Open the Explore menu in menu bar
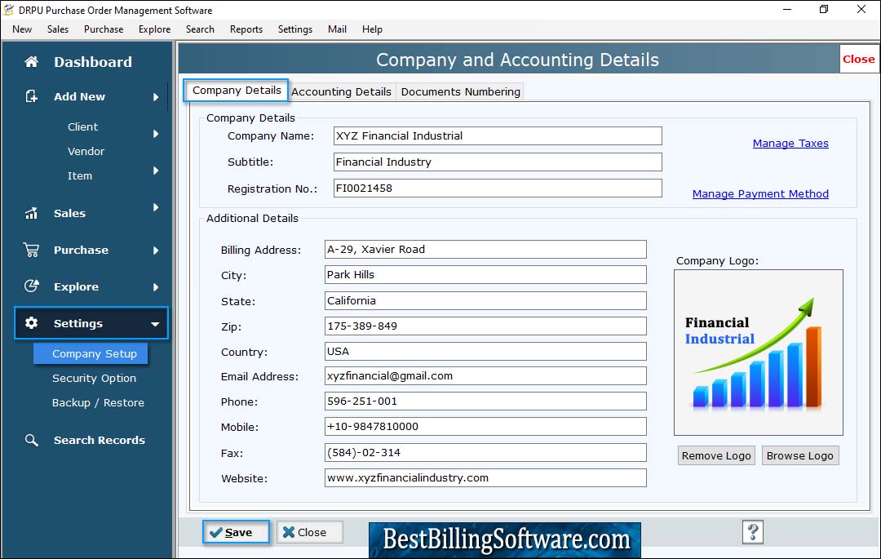Image resolution: width=881 pixels, height=559 pixels. coord(154,29)
